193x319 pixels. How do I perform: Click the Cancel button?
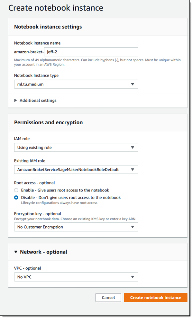tap(108, 298)
